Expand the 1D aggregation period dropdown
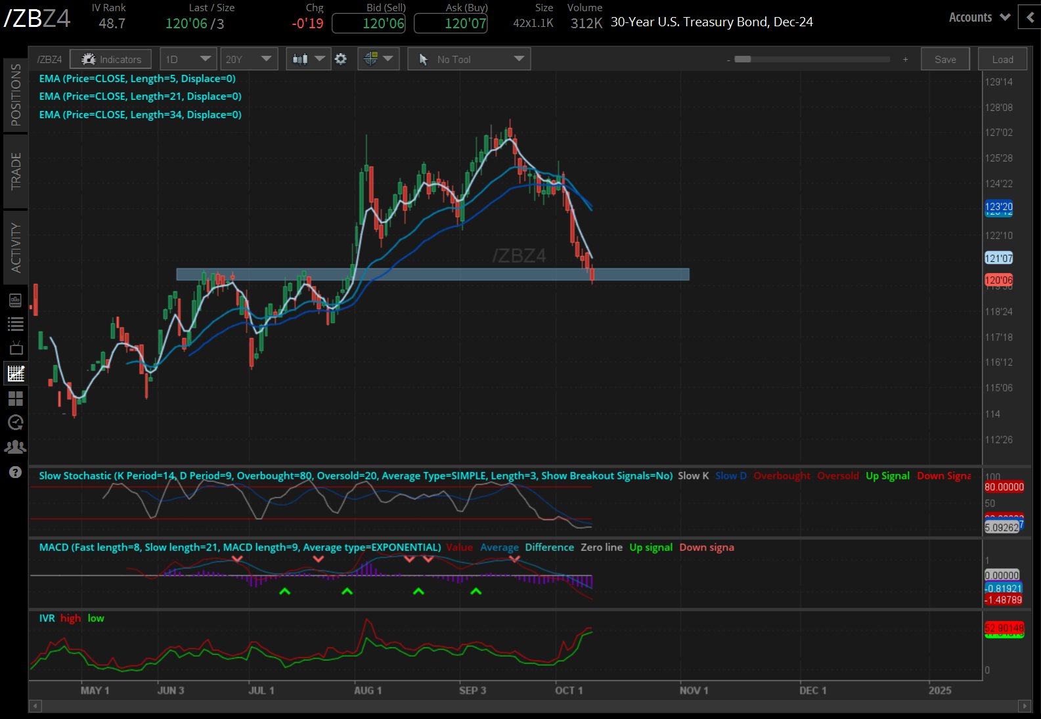This screenshot has width=1041, height=719. pos(188,59)
